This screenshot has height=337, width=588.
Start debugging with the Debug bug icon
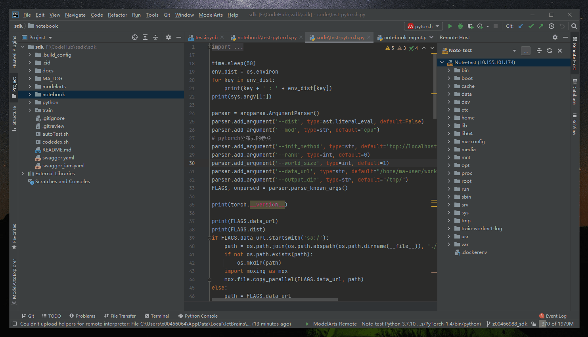(x=460, y=26)
